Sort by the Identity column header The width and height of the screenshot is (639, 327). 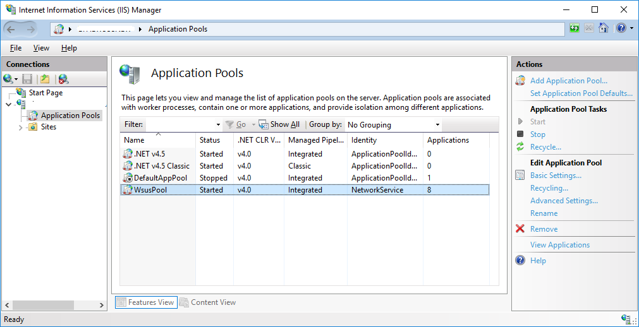point(385,140)
